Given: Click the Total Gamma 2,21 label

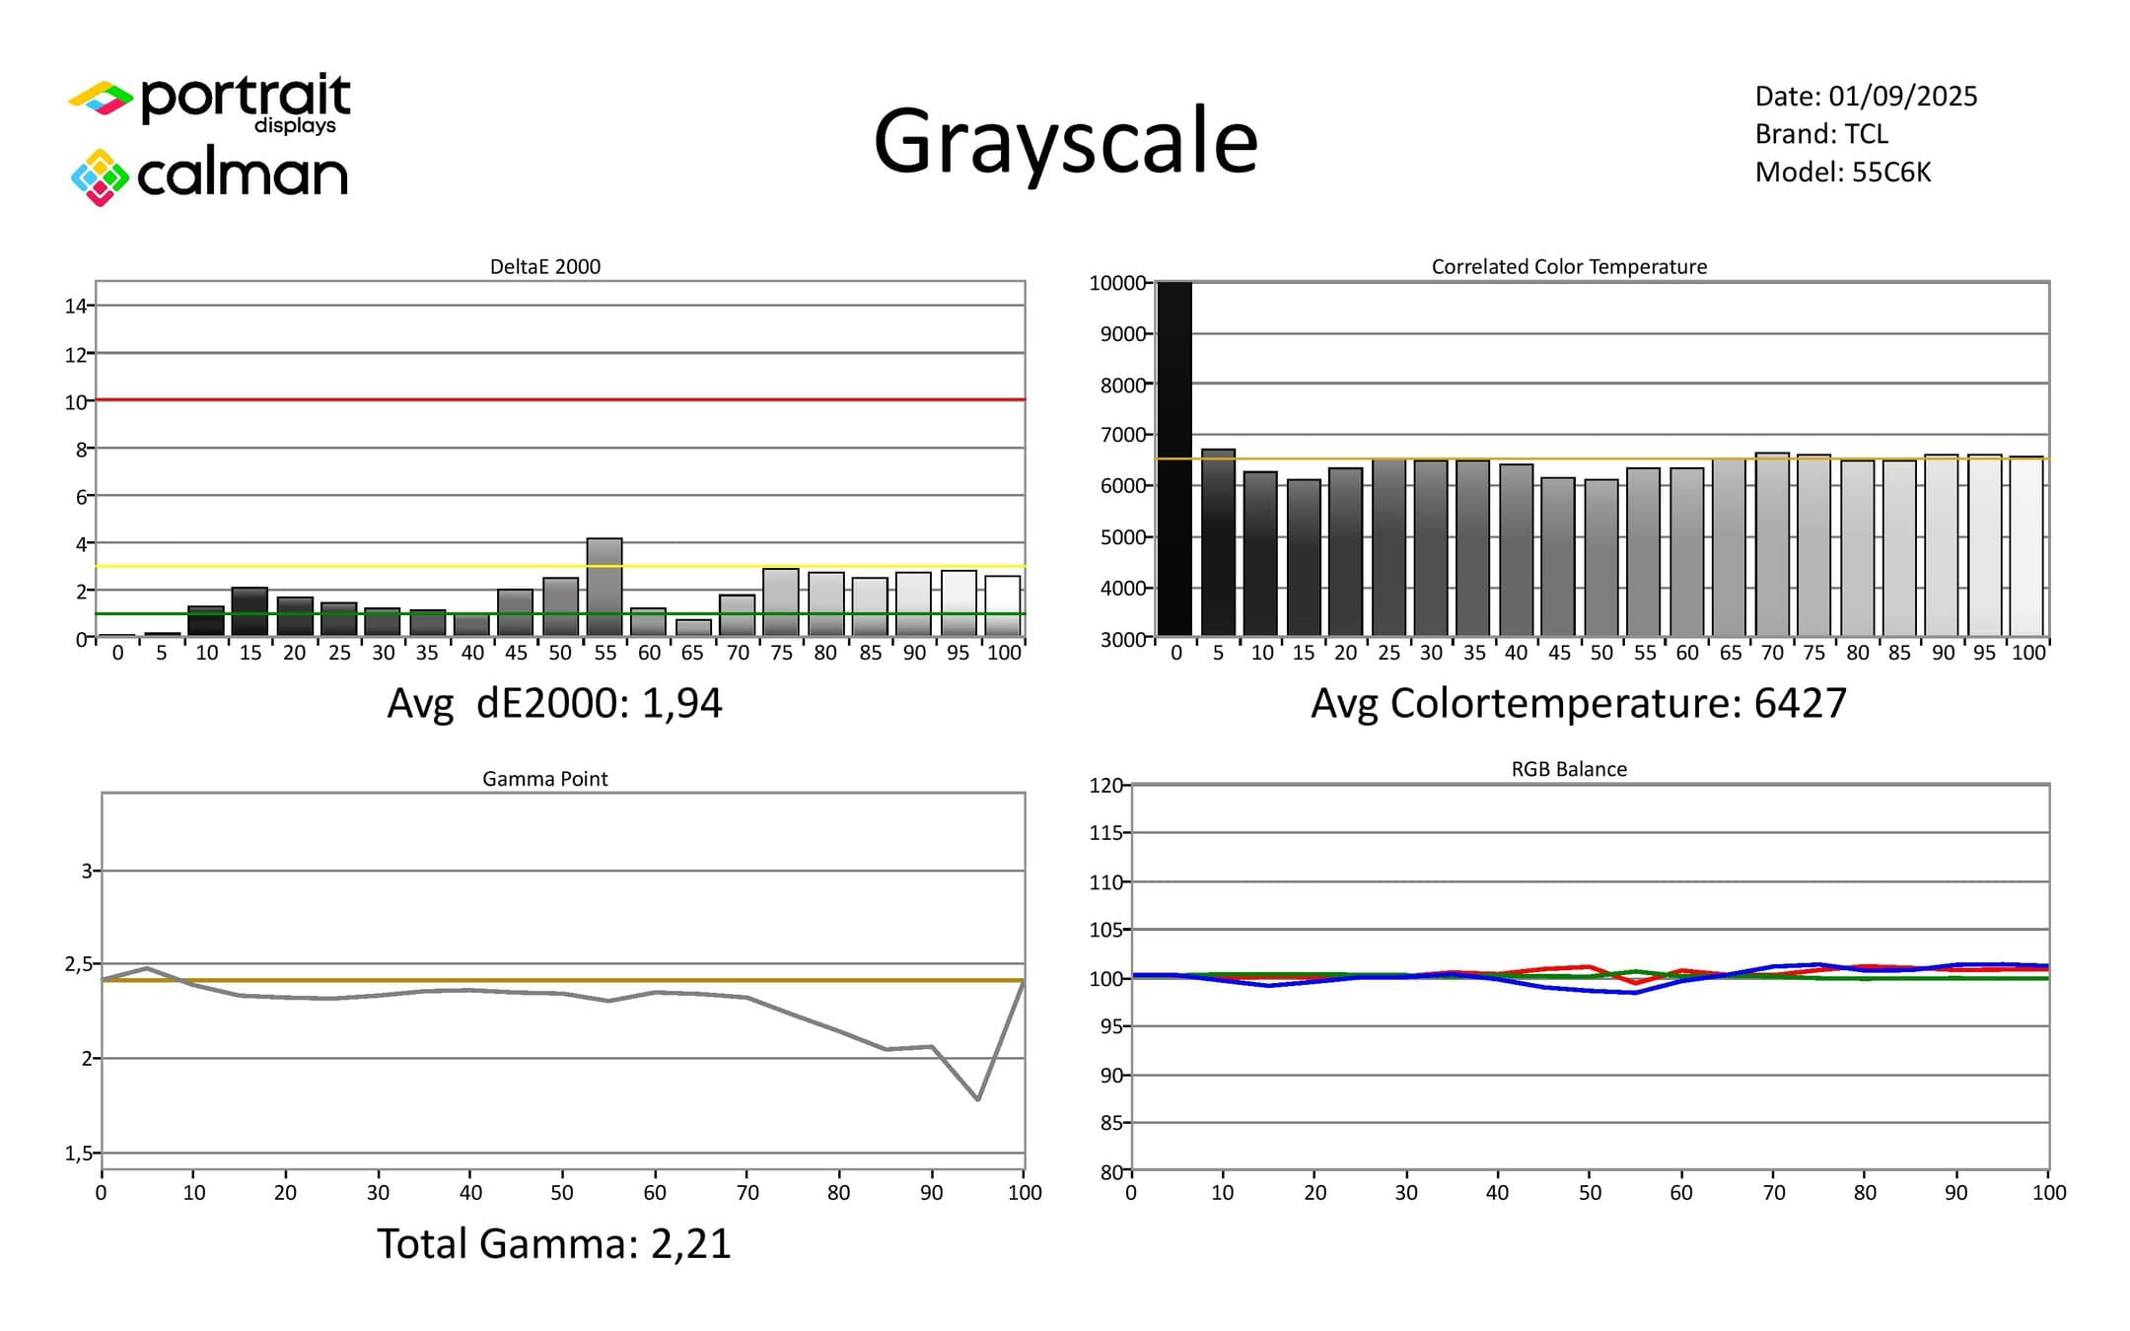Looking at the screenshot, I should 554,1243.
